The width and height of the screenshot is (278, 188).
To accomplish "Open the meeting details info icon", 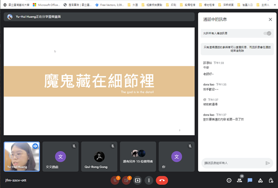I will tap(229, 180).
